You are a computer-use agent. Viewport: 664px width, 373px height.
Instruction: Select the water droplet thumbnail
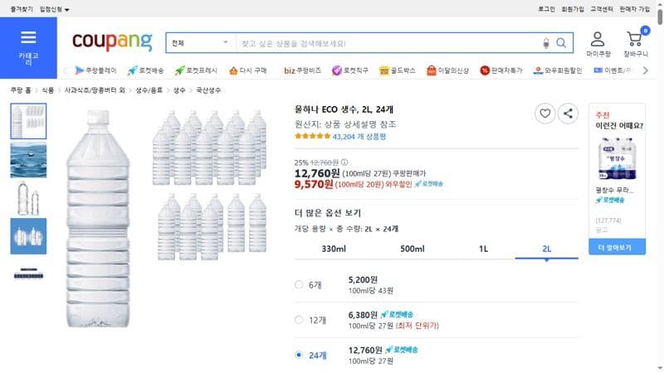(x=28, y=159)
